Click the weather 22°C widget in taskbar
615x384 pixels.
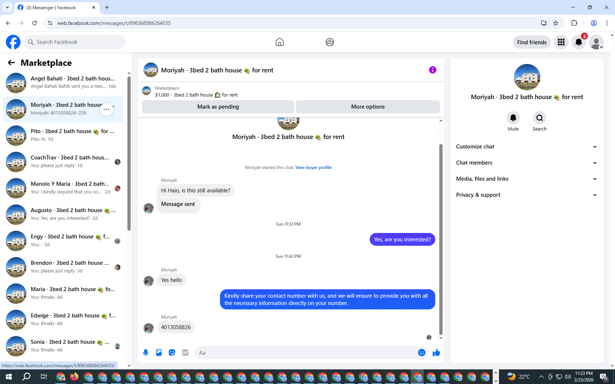click(518, 377)
